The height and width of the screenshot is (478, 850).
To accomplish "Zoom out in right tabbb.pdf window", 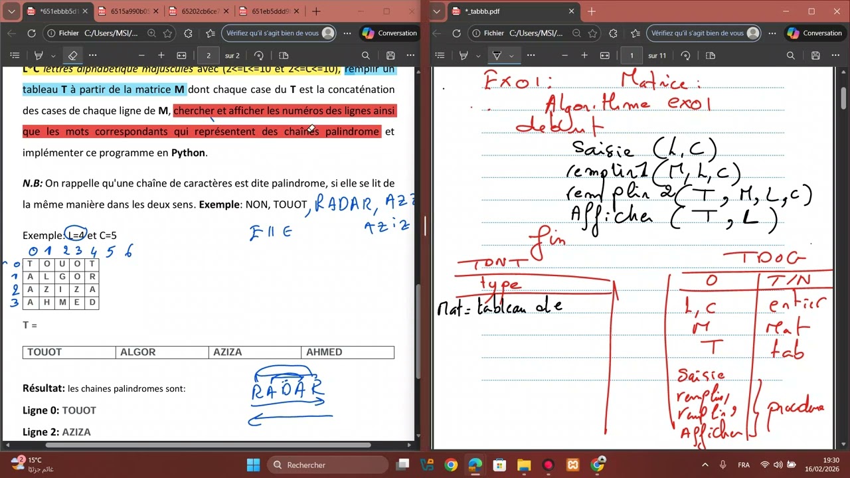I will click(564, 56).
